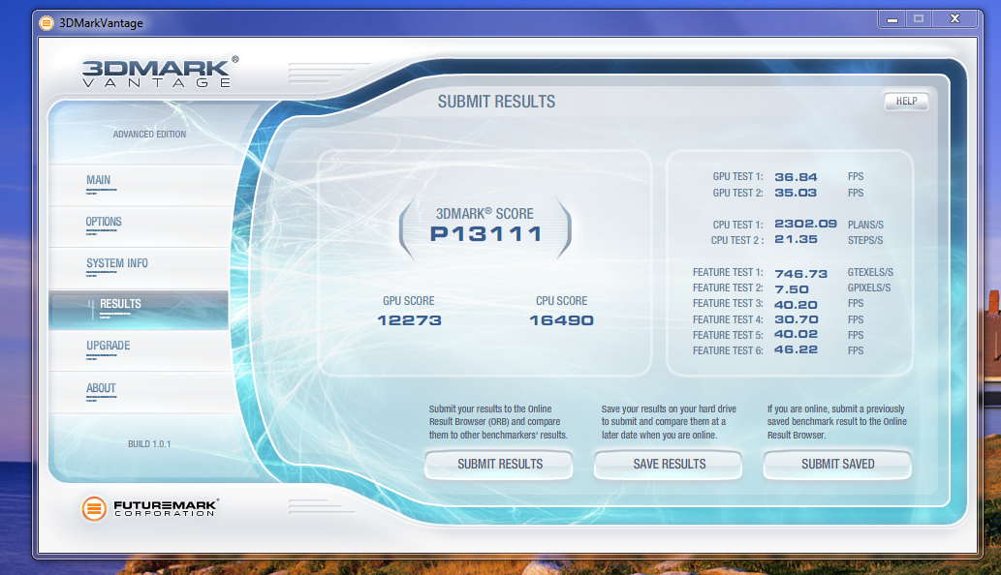Click the PLANS/S unit label
Viewport: 1001px width, 575px height.
click(x=865, y=225)
